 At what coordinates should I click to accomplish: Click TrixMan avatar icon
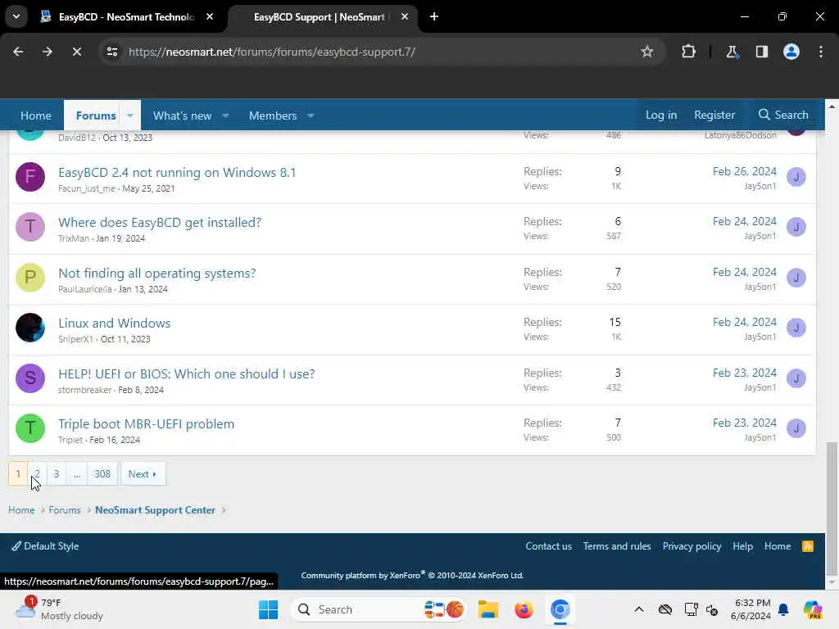click(30, 227)
